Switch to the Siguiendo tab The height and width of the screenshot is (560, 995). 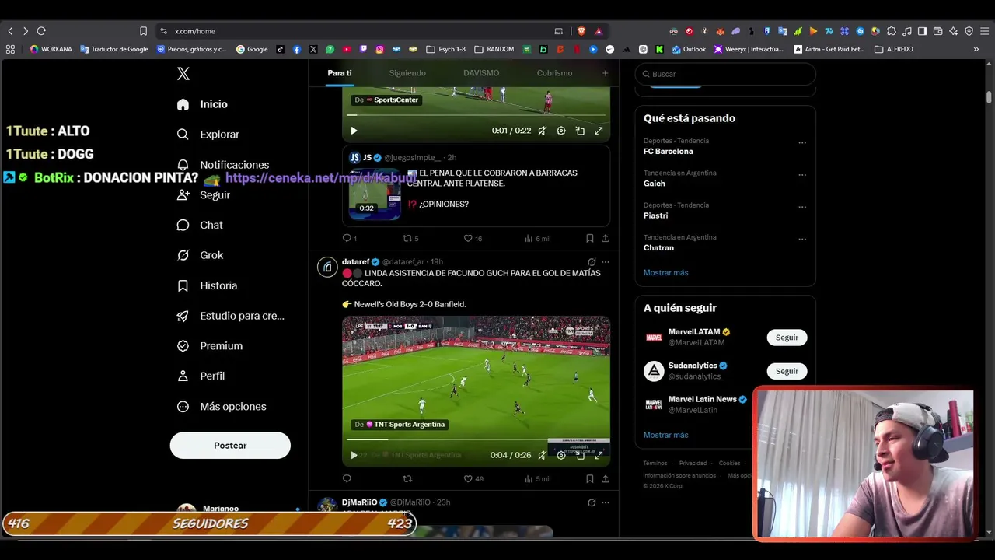pos(407,73)
